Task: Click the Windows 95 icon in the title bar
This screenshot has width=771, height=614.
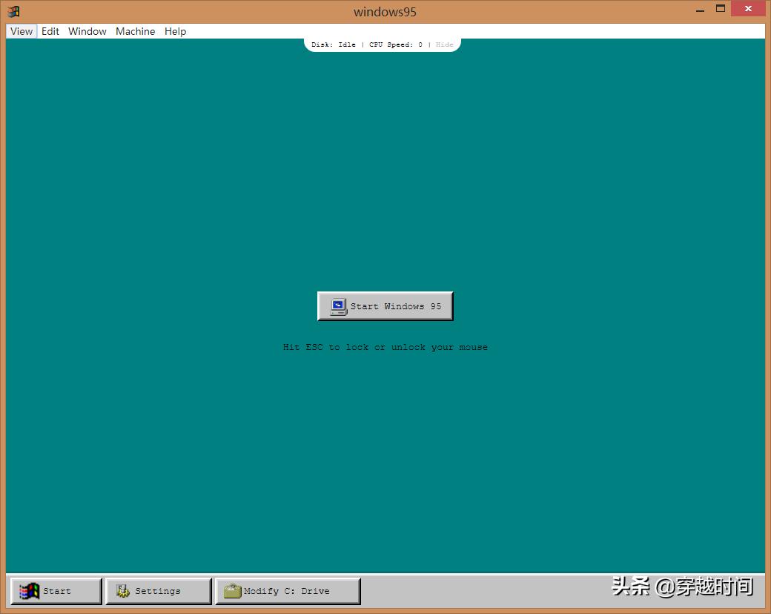Action: tap(12, 11)
